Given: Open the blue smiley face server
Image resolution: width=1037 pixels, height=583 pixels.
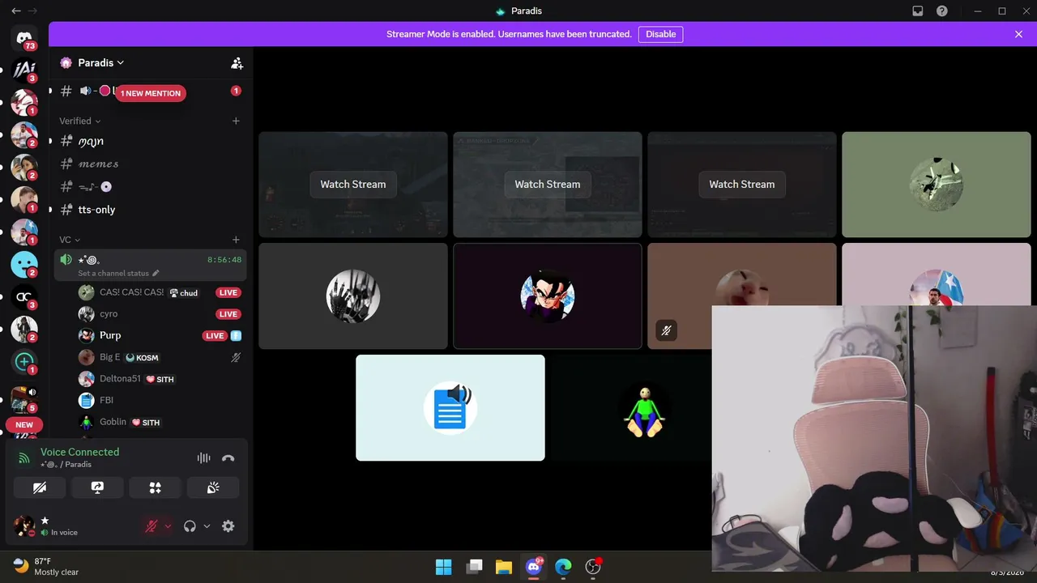Looking at the screenshot, I should click(x=24, y=265).
